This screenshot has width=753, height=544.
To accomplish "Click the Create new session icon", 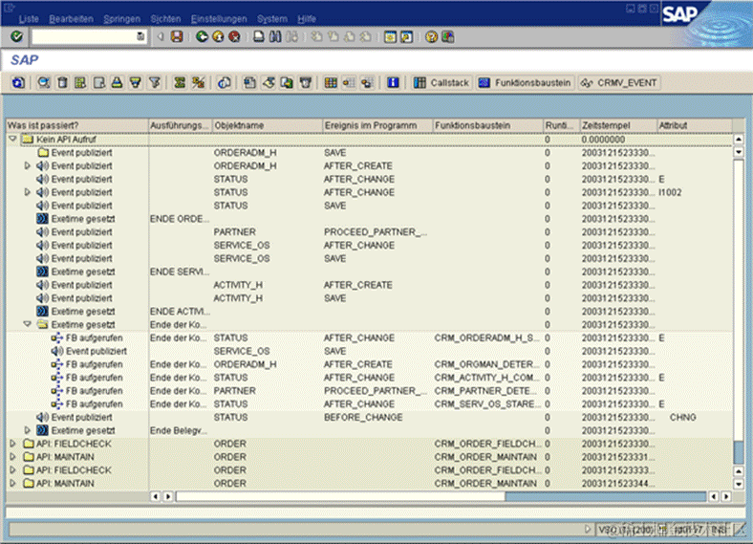I will 390,36.
